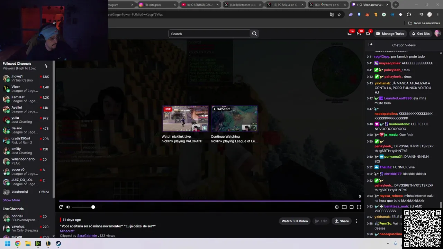
Task: Click the translate page icon
Action: tap(332, 15)
